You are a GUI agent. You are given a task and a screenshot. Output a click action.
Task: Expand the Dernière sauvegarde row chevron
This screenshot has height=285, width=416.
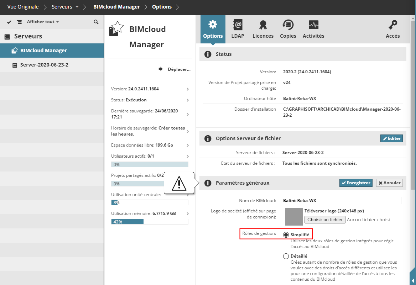pos(188,114)
